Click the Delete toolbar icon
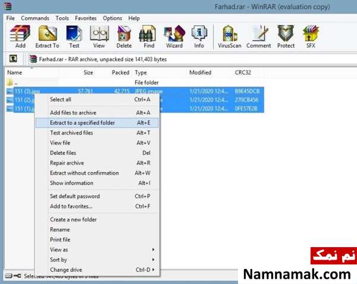The height and width of the screenshot is (284, 357). point(124,36)
